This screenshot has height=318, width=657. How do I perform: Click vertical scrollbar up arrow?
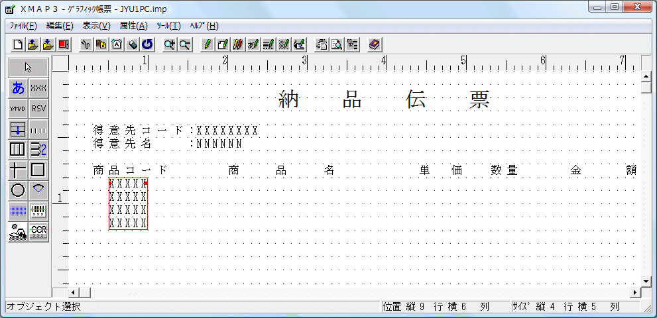click(x=645, y=76)
